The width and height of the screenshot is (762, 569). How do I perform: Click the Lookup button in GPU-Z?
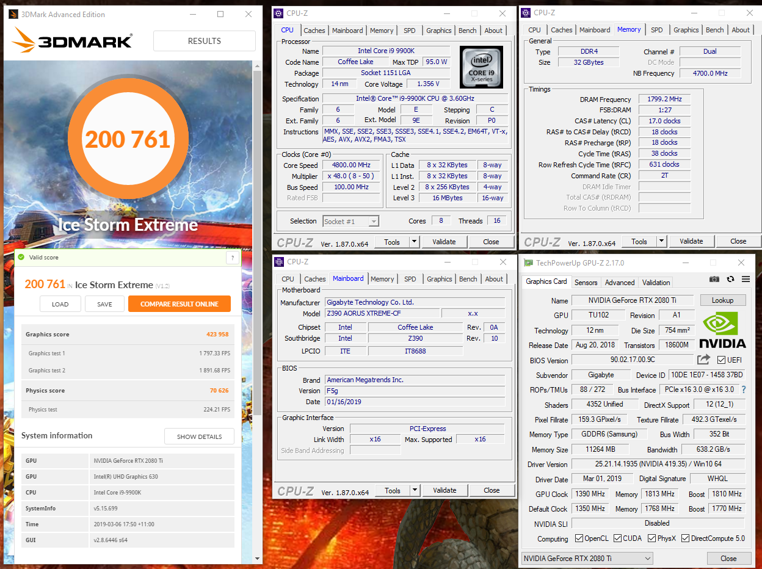[722, 300]
